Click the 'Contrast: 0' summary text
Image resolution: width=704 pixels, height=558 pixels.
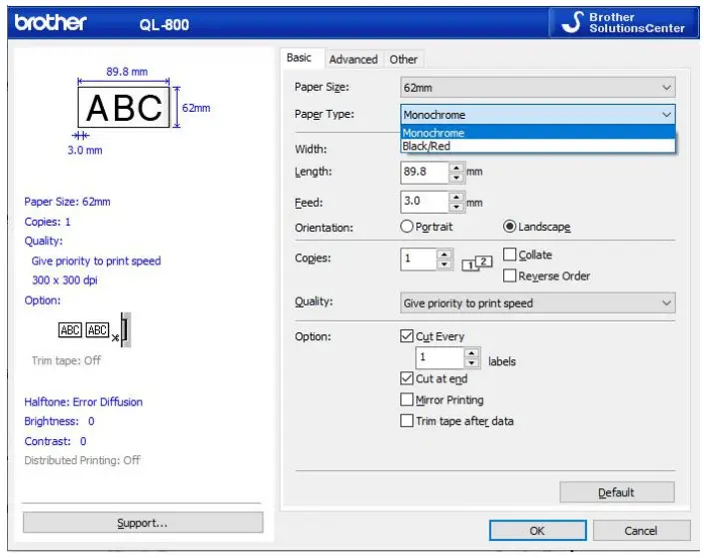55,441
